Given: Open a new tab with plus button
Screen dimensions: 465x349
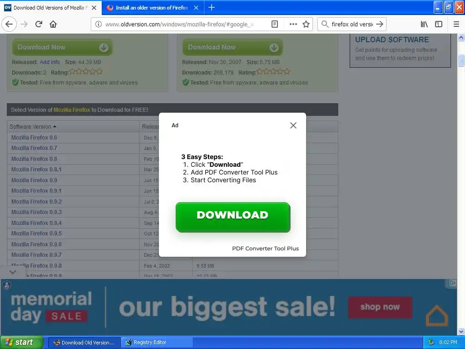Looking at the screenshot, I should tap(212, 7).
